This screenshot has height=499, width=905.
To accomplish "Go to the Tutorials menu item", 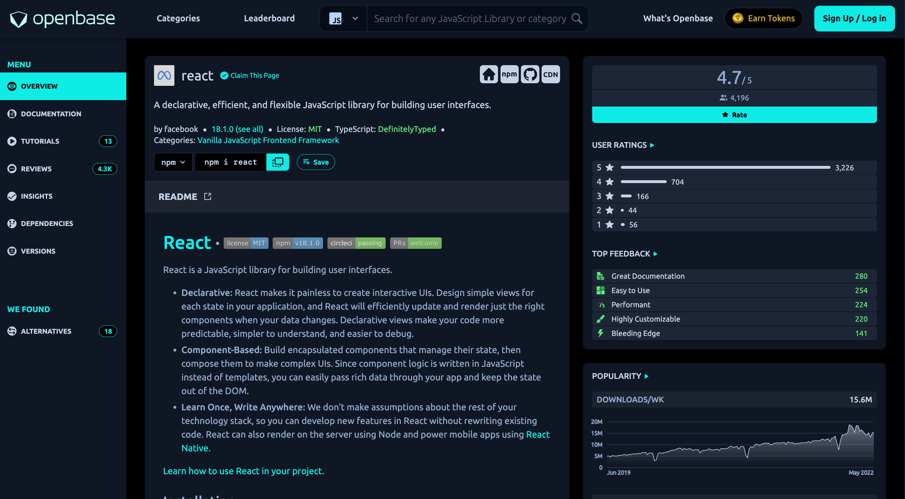I will 40,141.
